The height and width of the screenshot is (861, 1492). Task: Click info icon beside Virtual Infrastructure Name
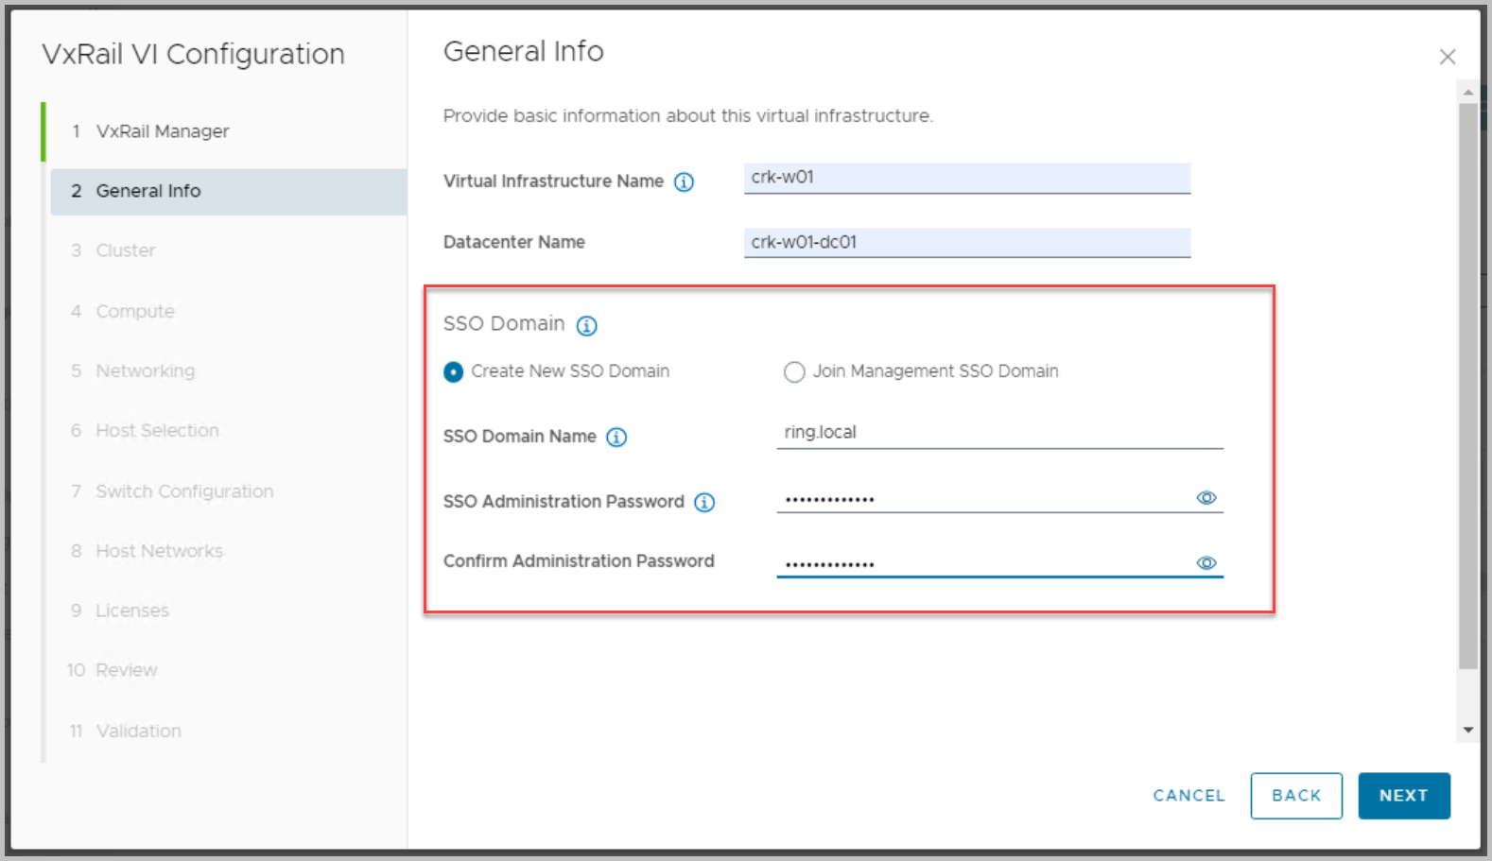coord(684,182)
